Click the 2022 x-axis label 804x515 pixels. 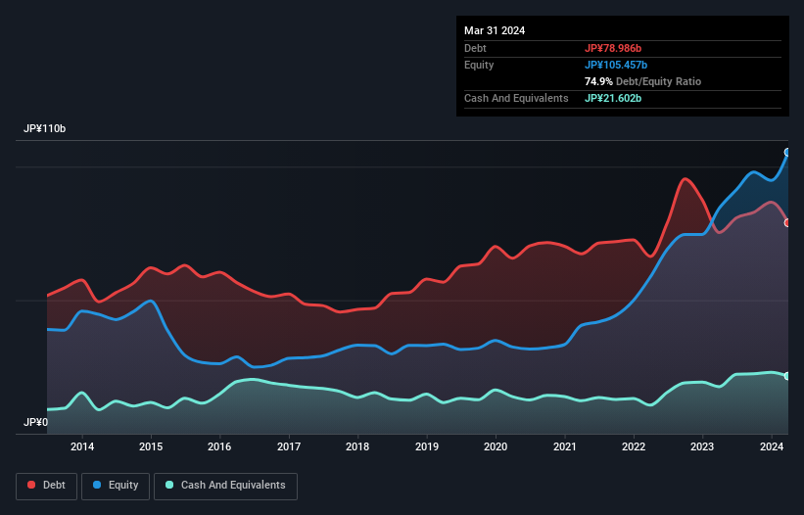coord(634,446)
